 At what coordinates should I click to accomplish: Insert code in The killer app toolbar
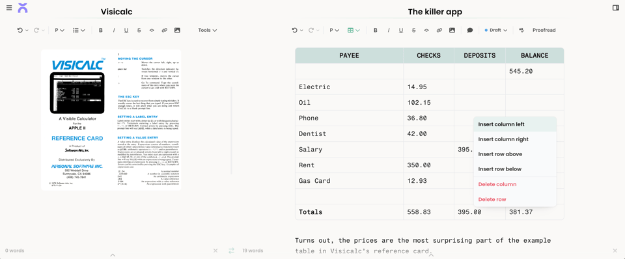(x=426, y=31)
